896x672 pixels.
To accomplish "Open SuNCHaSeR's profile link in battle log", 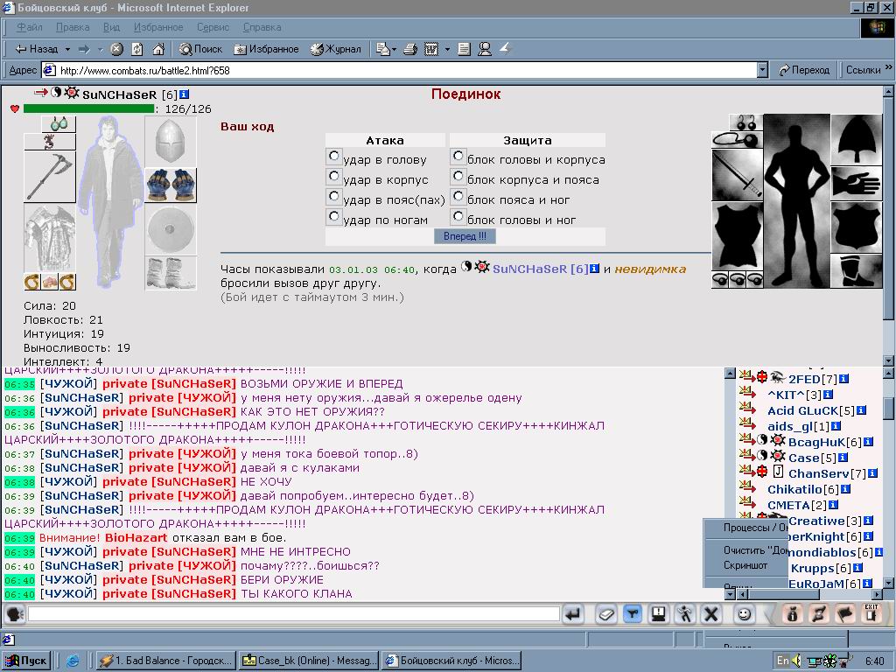I will 535,269.
